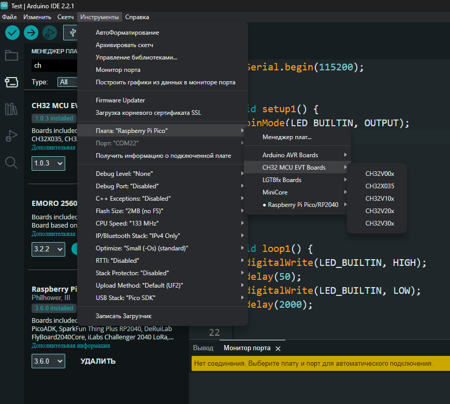The height and width of the screenshot is (404, 450).
Task: Click the УДАЛИТЬ button for Raspberry Pi Pico
Action: [x=98, y=361]
